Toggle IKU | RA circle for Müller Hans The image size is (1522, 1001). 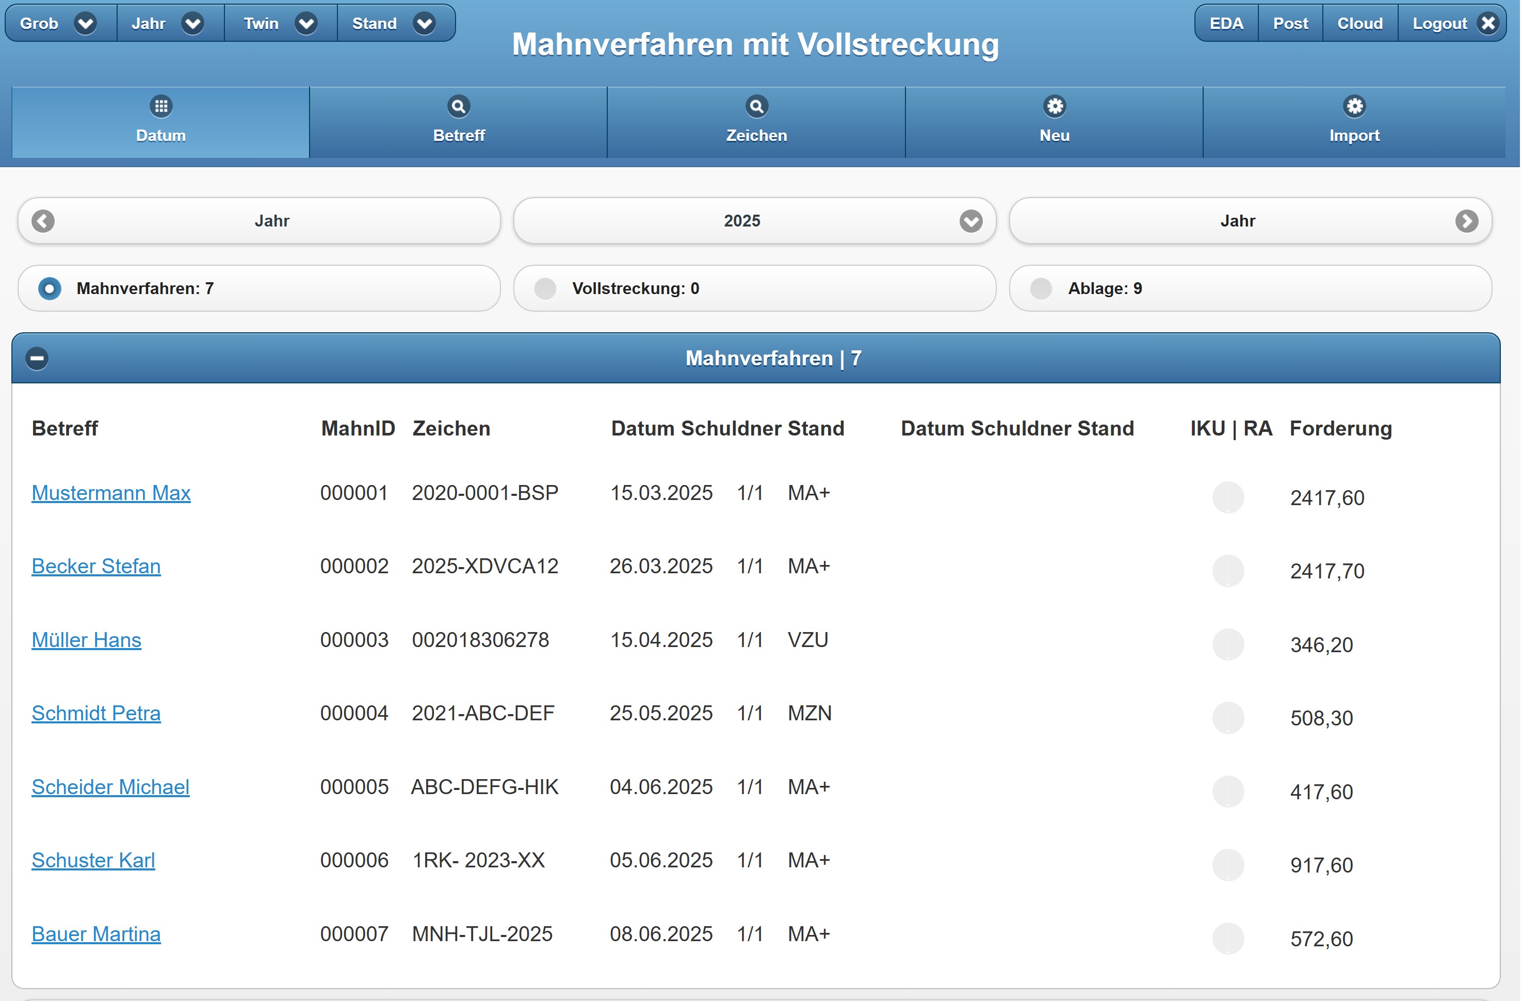click(1227, 644)
